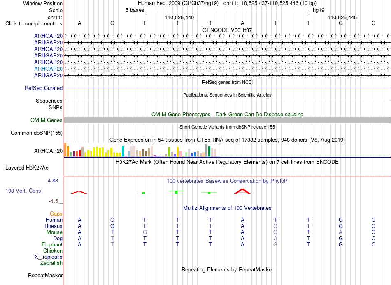Click the light-blue ARHGAP20 transcript arrow line
391x285 pixels.
coord(227,69)
